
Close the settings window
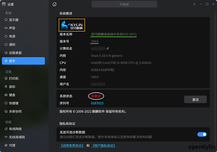(x=214, y=4)
